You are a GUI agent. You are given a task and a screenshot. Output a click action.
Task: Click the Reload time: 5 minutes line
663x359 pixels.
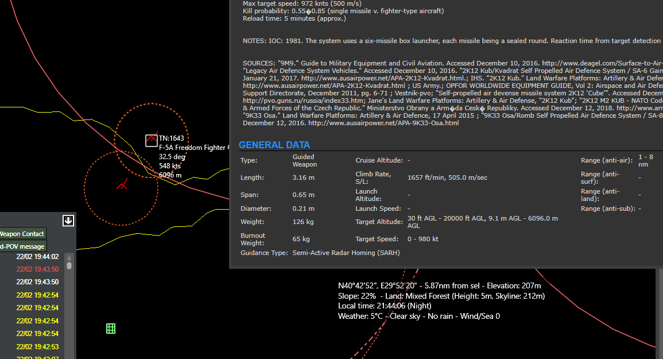[294, 18]
